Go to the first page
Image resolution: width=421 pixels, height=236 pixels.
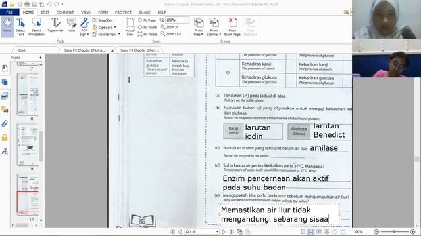tap(172, 231)
